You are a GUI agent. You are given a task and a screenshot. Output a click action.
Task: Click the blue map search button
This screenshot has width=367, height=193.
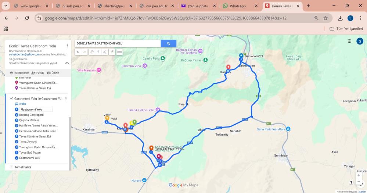click(168, 43)
